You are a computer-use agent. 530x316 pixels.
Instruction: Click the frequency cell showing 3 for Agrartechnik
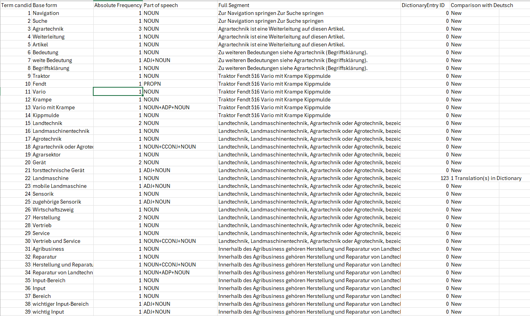point(118,29)
